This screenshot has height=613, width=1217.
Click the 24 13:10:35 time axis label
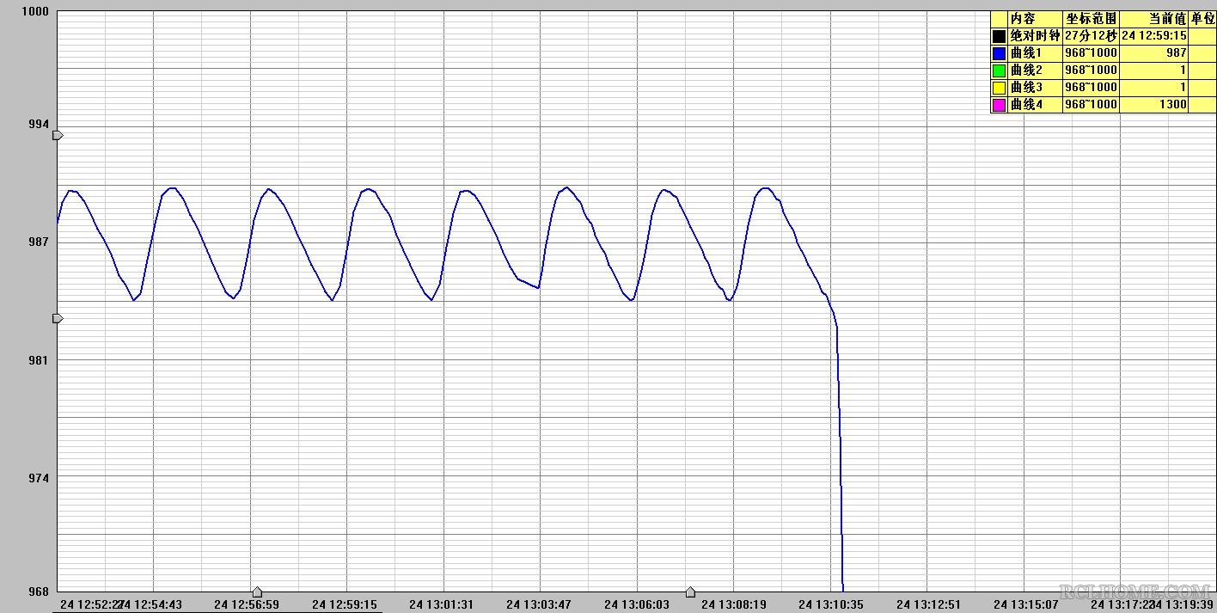(x=831, y=604)
